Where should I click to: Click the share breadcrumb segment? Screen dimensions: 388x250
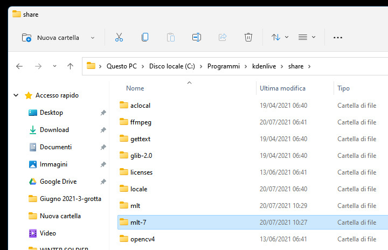point(296,66)
